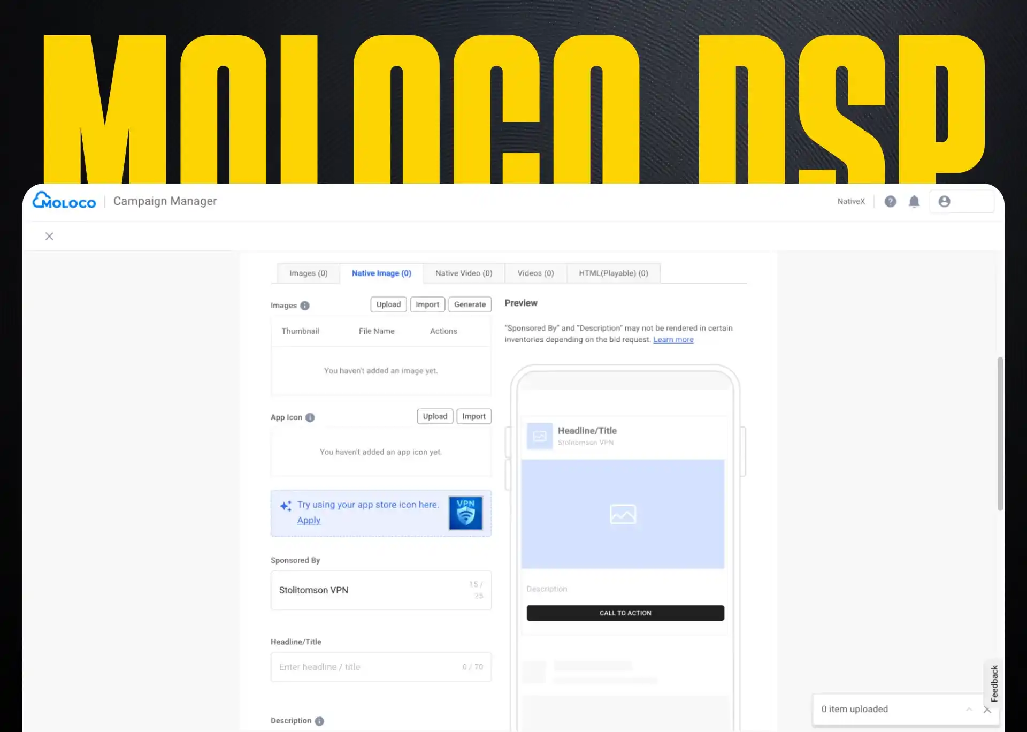The image size is (1027, 732).
Task: Show info tooltip next to Description label
Action: point(319,721)
